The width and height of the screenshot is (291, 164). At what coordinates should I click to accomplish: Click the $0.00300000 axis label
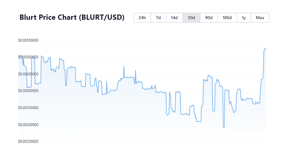point(28,125)
